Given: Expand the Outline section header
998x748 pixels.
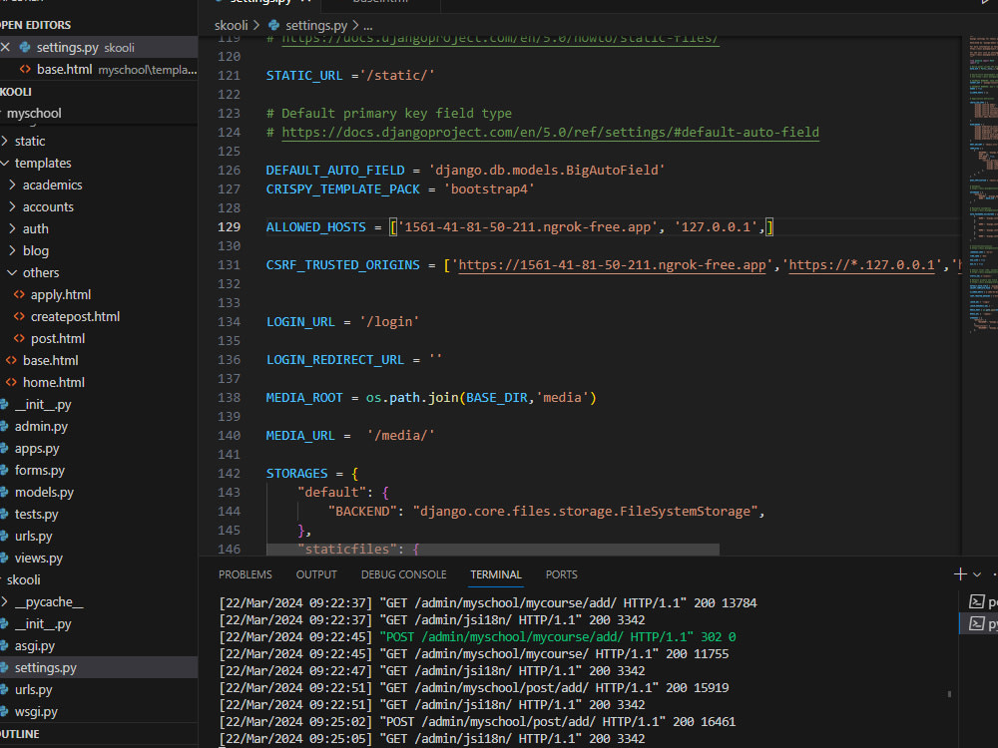Looking at the screenshot, I should pos(99,734).
